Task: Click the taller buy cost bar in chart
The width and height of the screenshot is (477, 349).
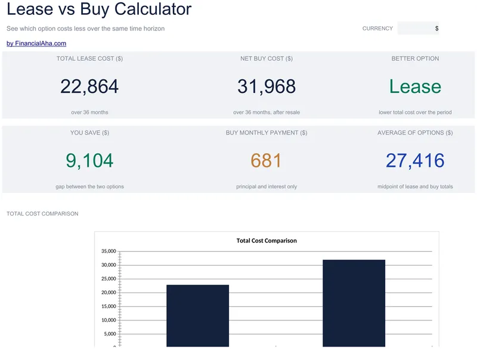Action: (x=354, y=303)
